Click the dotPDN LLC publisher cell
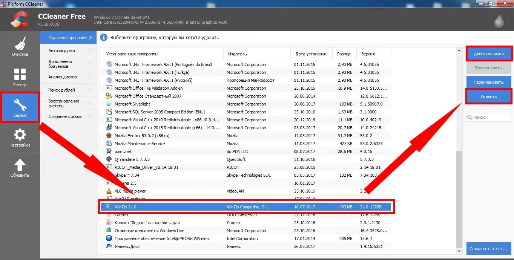 coord(237,151)
